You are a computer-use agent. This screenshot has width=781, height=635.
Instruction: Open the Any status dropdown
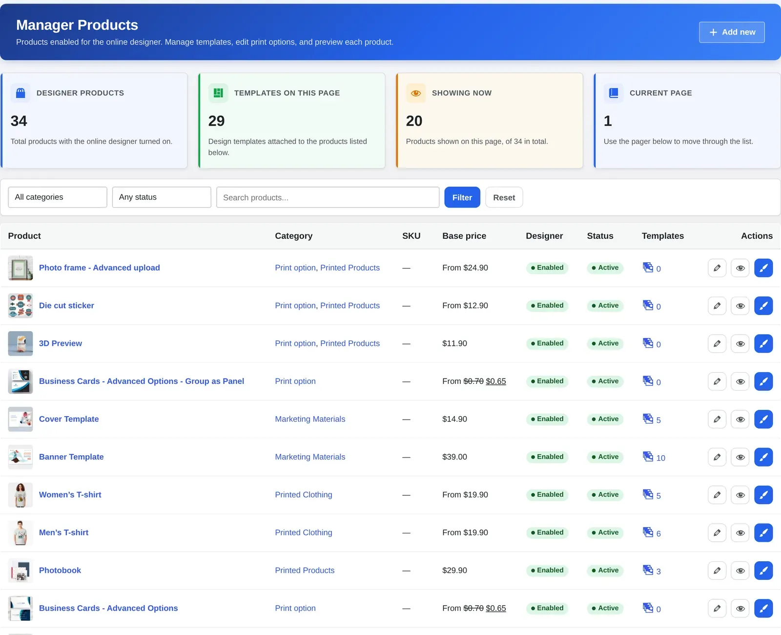tap(162, 197)
